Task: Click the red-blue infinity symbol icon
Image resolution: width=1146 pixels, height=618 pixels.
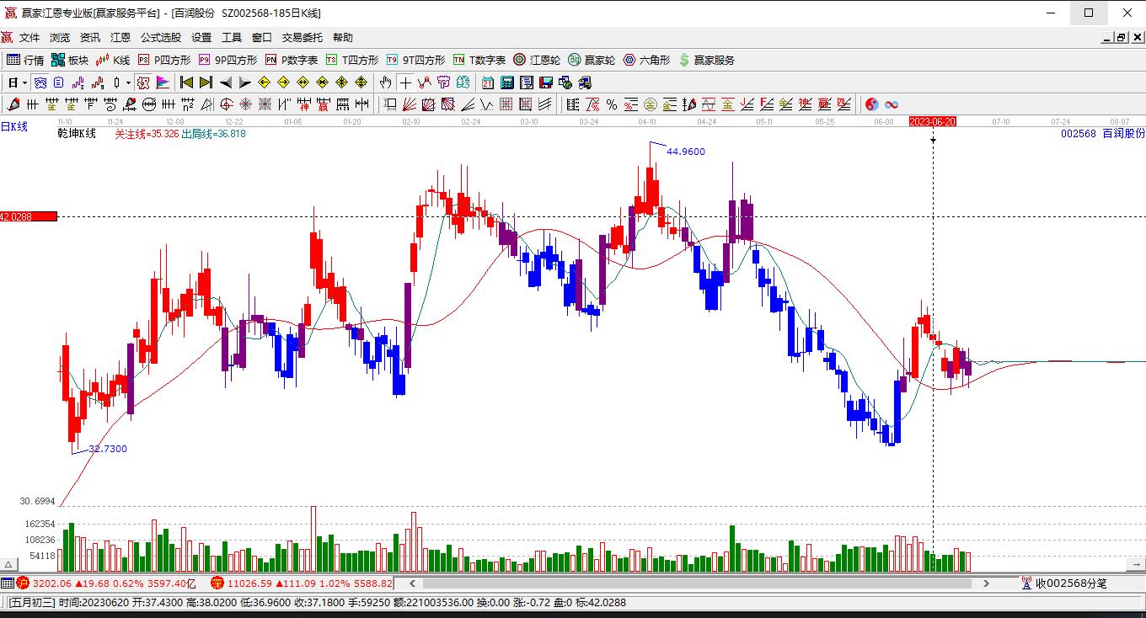Action: 892,104
